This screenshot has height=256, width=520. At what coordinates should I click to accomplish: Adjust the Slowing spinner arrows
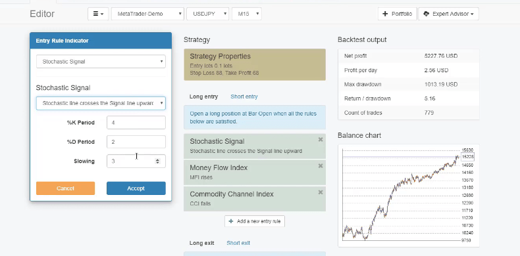[157, 161]
